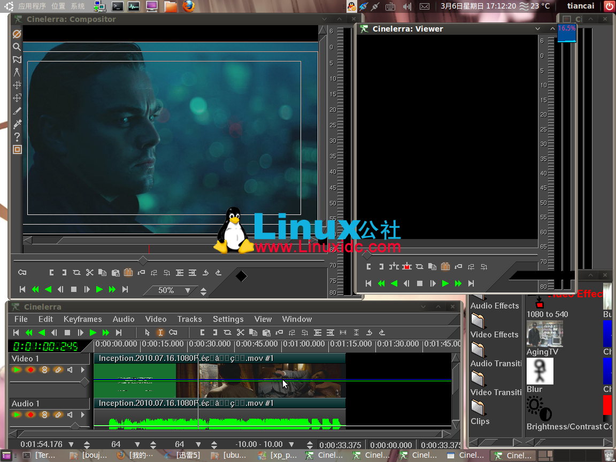The width and height of the screenshot is (616, 462).
Task: Click scissors cut icon in main toolbar
Action: click(241, 333)
